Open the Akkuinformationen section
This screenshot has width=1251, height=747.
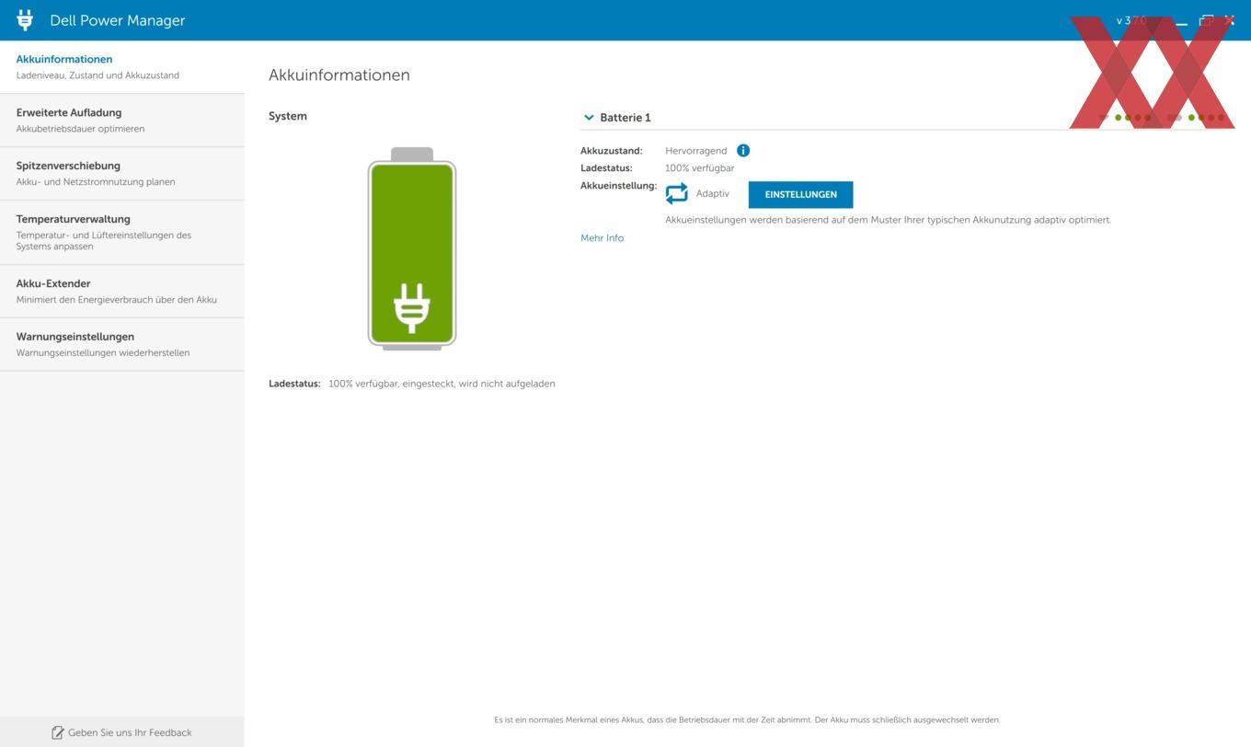point(122,67)
